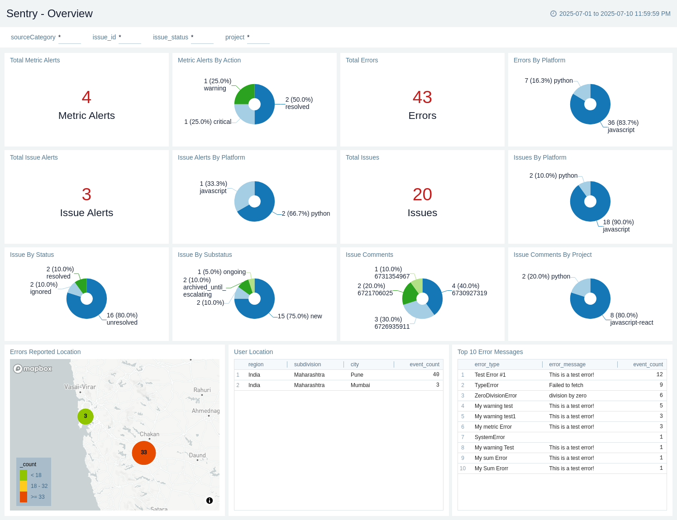Screen dimensions: 677x520
Task: Click the 43 Errors value
Action: point(422,97)
